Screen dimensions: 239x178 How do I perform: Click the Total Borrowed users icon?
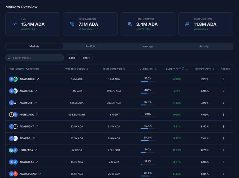[x=130, y=24]
